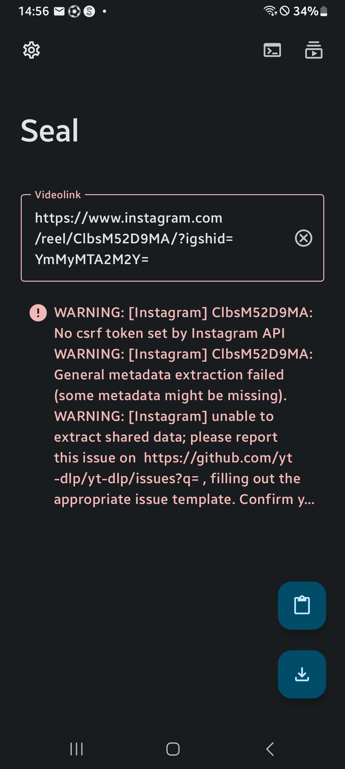Open the Seal settings gear
The image size is (345, 769).
click(x=31, y=50)
